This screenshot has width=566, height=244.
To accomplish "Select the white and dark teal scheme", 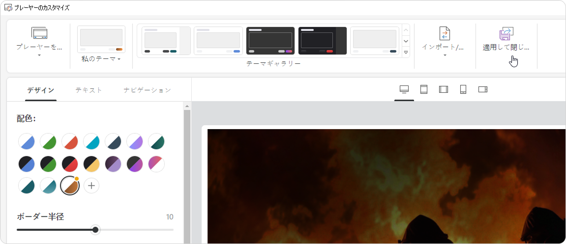I will [x=27, y=186].
